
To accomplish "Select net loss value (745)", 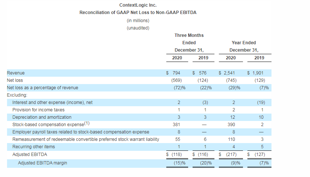I will point(231,80).
